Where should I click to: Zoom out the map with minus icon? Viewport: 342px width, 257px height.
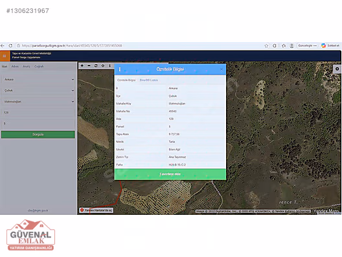(89, 66)
